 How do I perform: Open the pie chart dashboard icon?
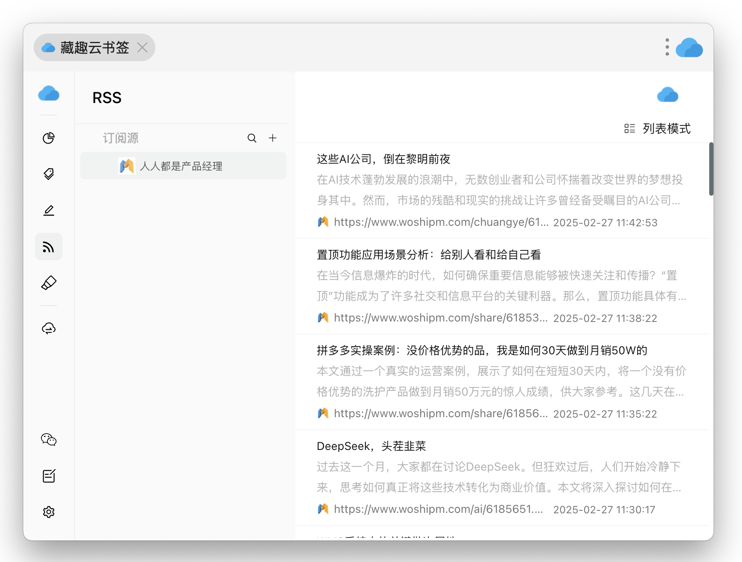tap(49, 138)
